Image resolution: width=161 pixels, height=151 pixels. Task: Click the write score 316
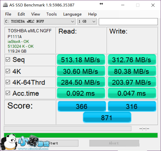pyautogui.click(x=132, y=106)
